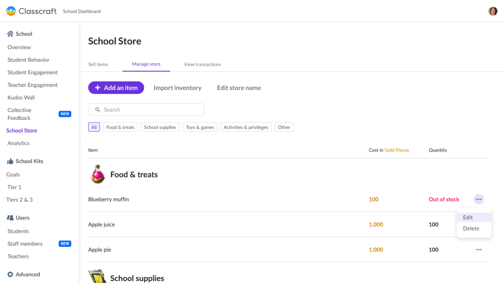
Task: Click the search magnifier icon
Action: tap(98, 110)
